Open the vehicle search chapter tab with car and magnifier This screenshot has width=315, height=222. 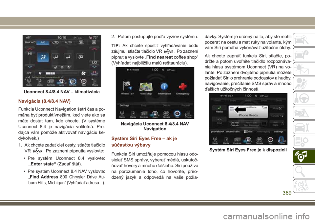pos(304,40)
